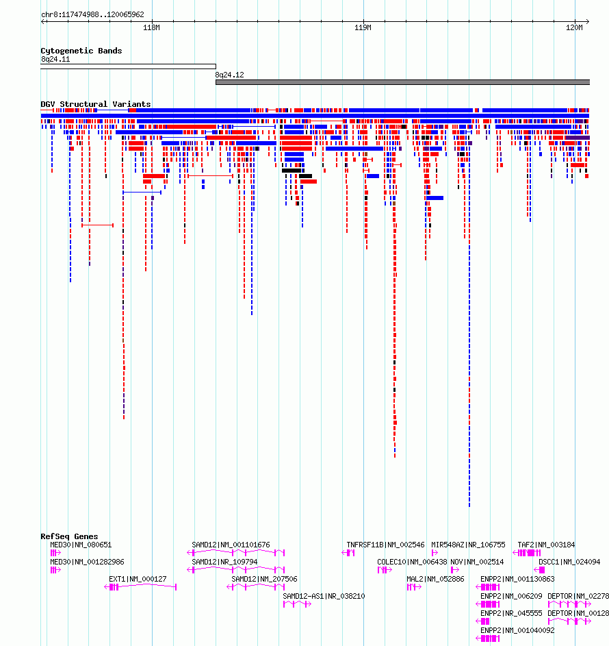Screen dimensions: 609x646
Task: Open the SAMD12|NM_001101676 label
Action: pyautogui.click(x=231, y=545)
